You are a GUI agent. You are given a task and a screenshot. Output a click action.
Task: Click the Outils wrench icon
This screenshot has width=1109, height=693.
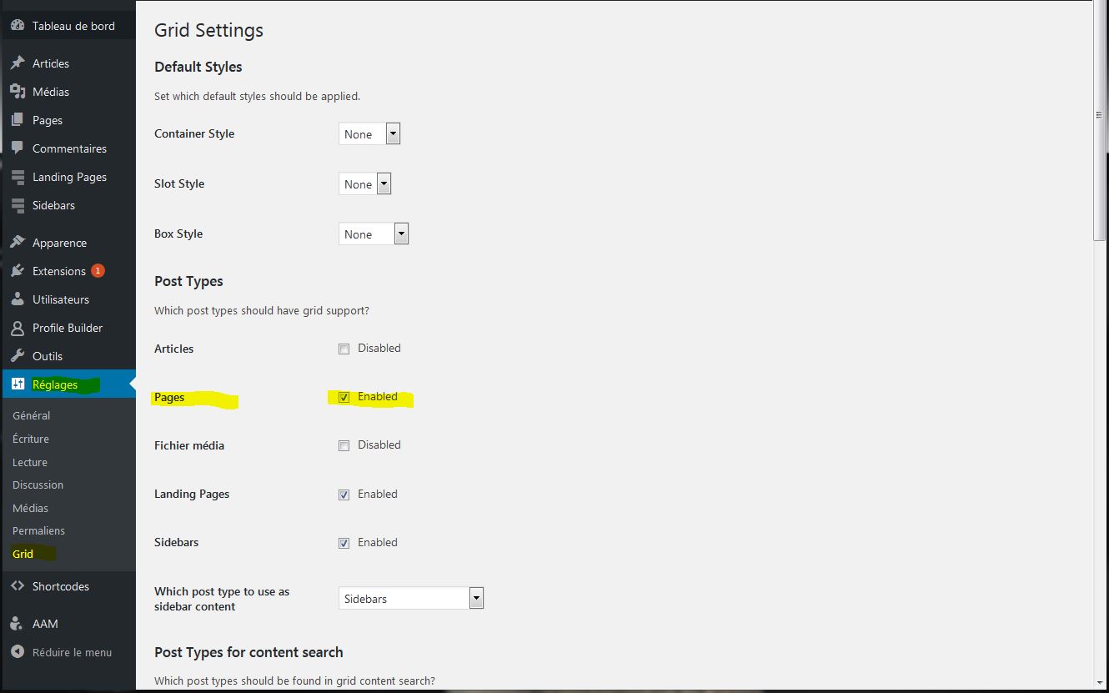pos(18,356)
